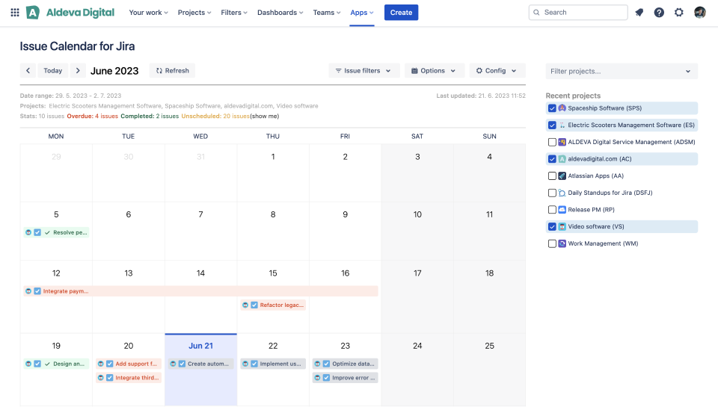Screen dimensions: 718x407
Task: Select the Jun 21 calendar day cell
Action: (200, 370)
